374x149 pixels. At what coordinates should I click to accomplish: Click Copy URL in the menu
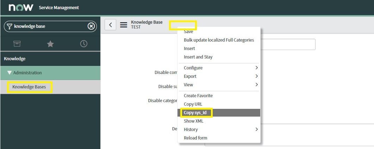click(193, 104)
